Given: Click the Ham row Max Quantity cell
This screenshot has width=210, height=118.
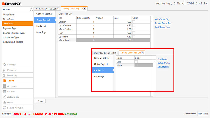Looking at the screenshot, I should pyautogui.click(x=86, y=33).
